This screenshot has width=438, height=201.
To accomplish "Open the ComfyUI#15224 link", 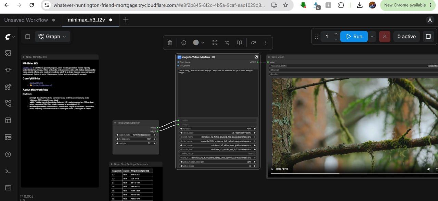I will (x=36, y=83).
